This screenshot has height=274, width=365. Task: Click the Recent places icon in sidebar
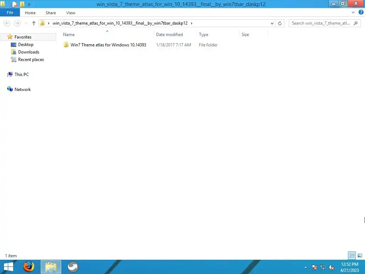coord(14,60)
